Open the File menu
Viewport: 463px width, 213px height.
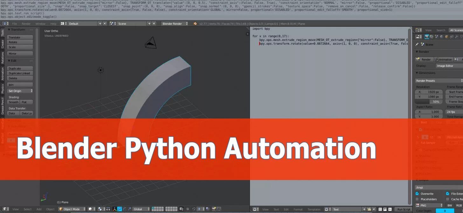tap(15, 24)
